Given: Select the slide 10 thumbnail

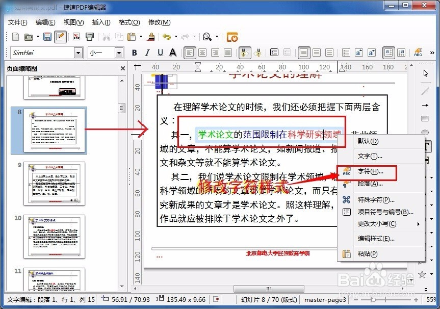Looking at the screenshot, I should tap(54, 237).
